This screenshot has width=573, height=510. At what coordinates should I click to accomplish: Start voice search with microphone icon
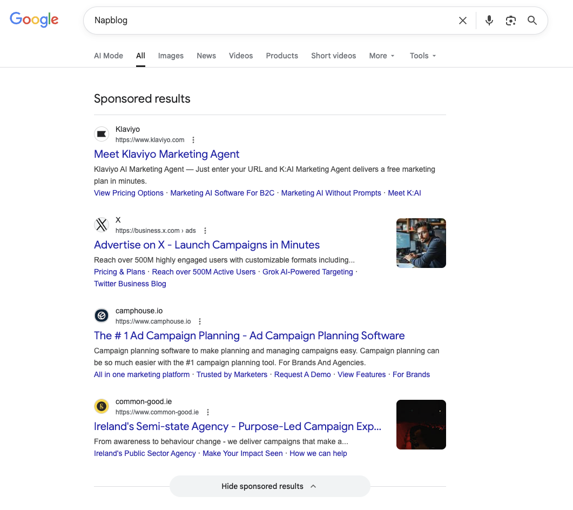pyautogui.click(x=489, y=21)
